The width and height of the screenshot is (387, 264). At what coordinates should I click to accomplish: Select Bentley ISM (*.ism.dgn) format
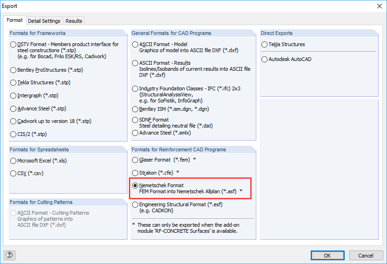click(135, 109)
